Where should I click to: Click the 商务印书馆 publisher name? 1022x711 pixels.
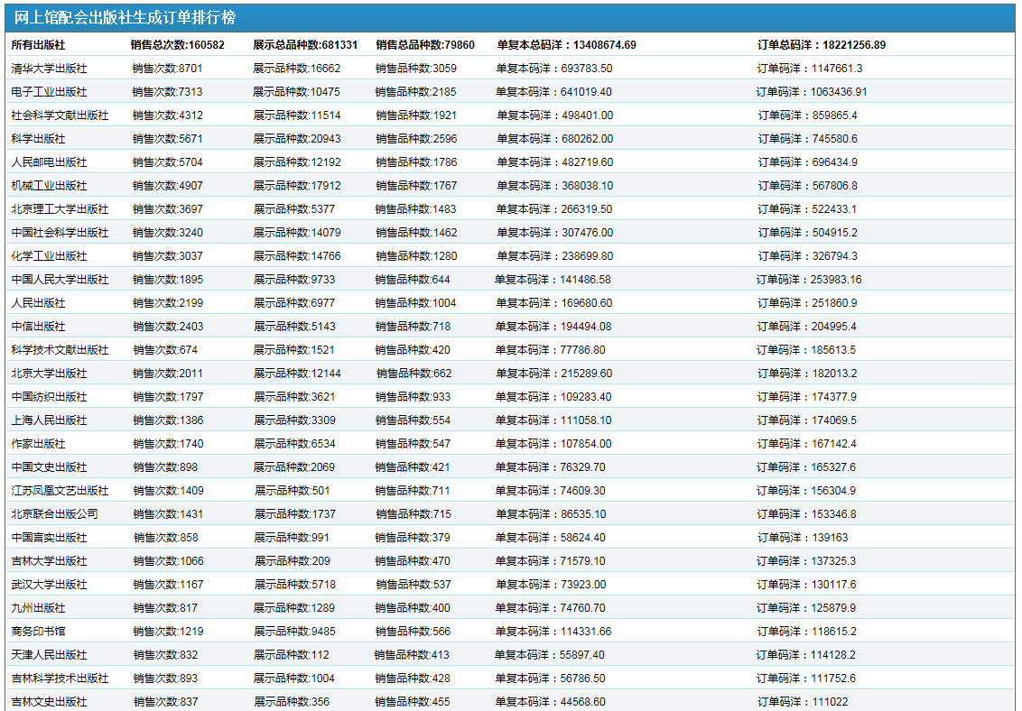(38, 632)
